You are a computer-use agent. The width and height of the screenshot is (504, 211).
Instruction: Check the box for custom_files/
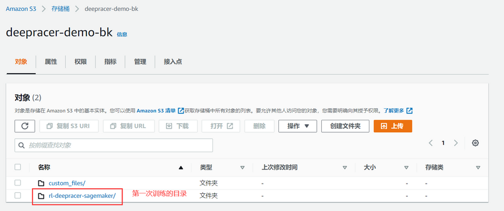18,183
